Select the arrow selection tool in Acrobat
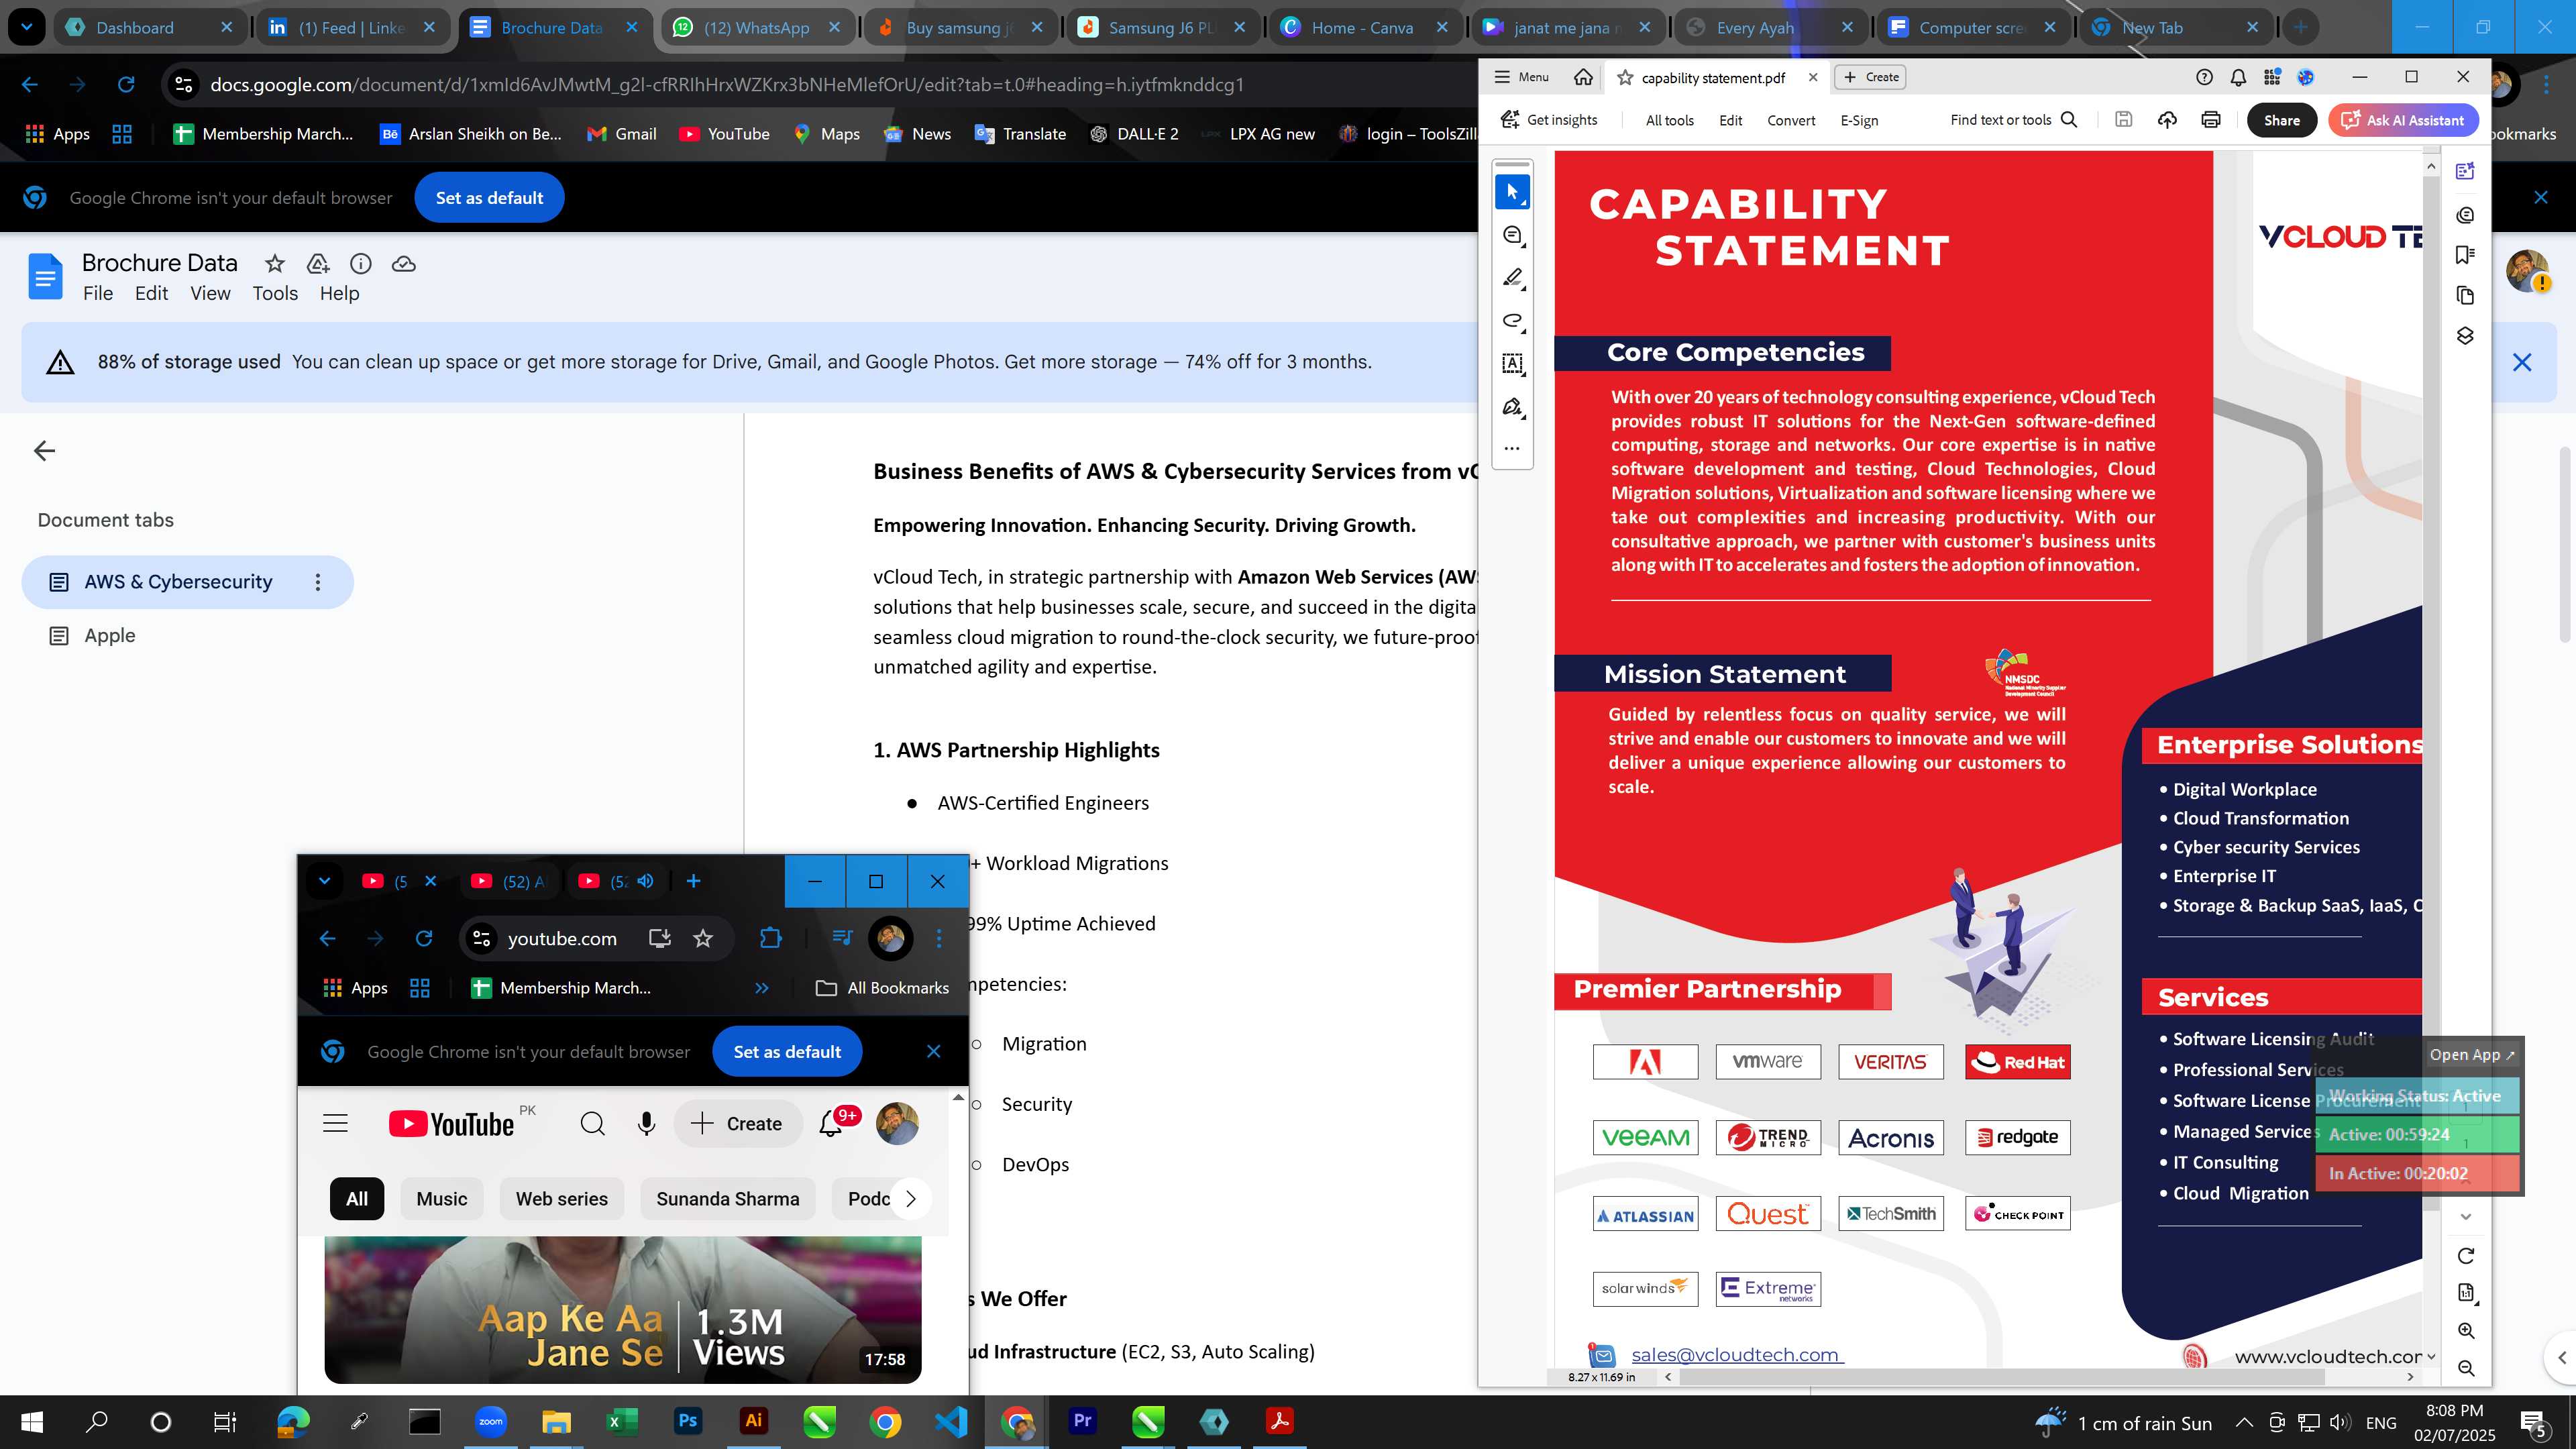This screenshot has height=1449, width=2576. point(1512,192)
